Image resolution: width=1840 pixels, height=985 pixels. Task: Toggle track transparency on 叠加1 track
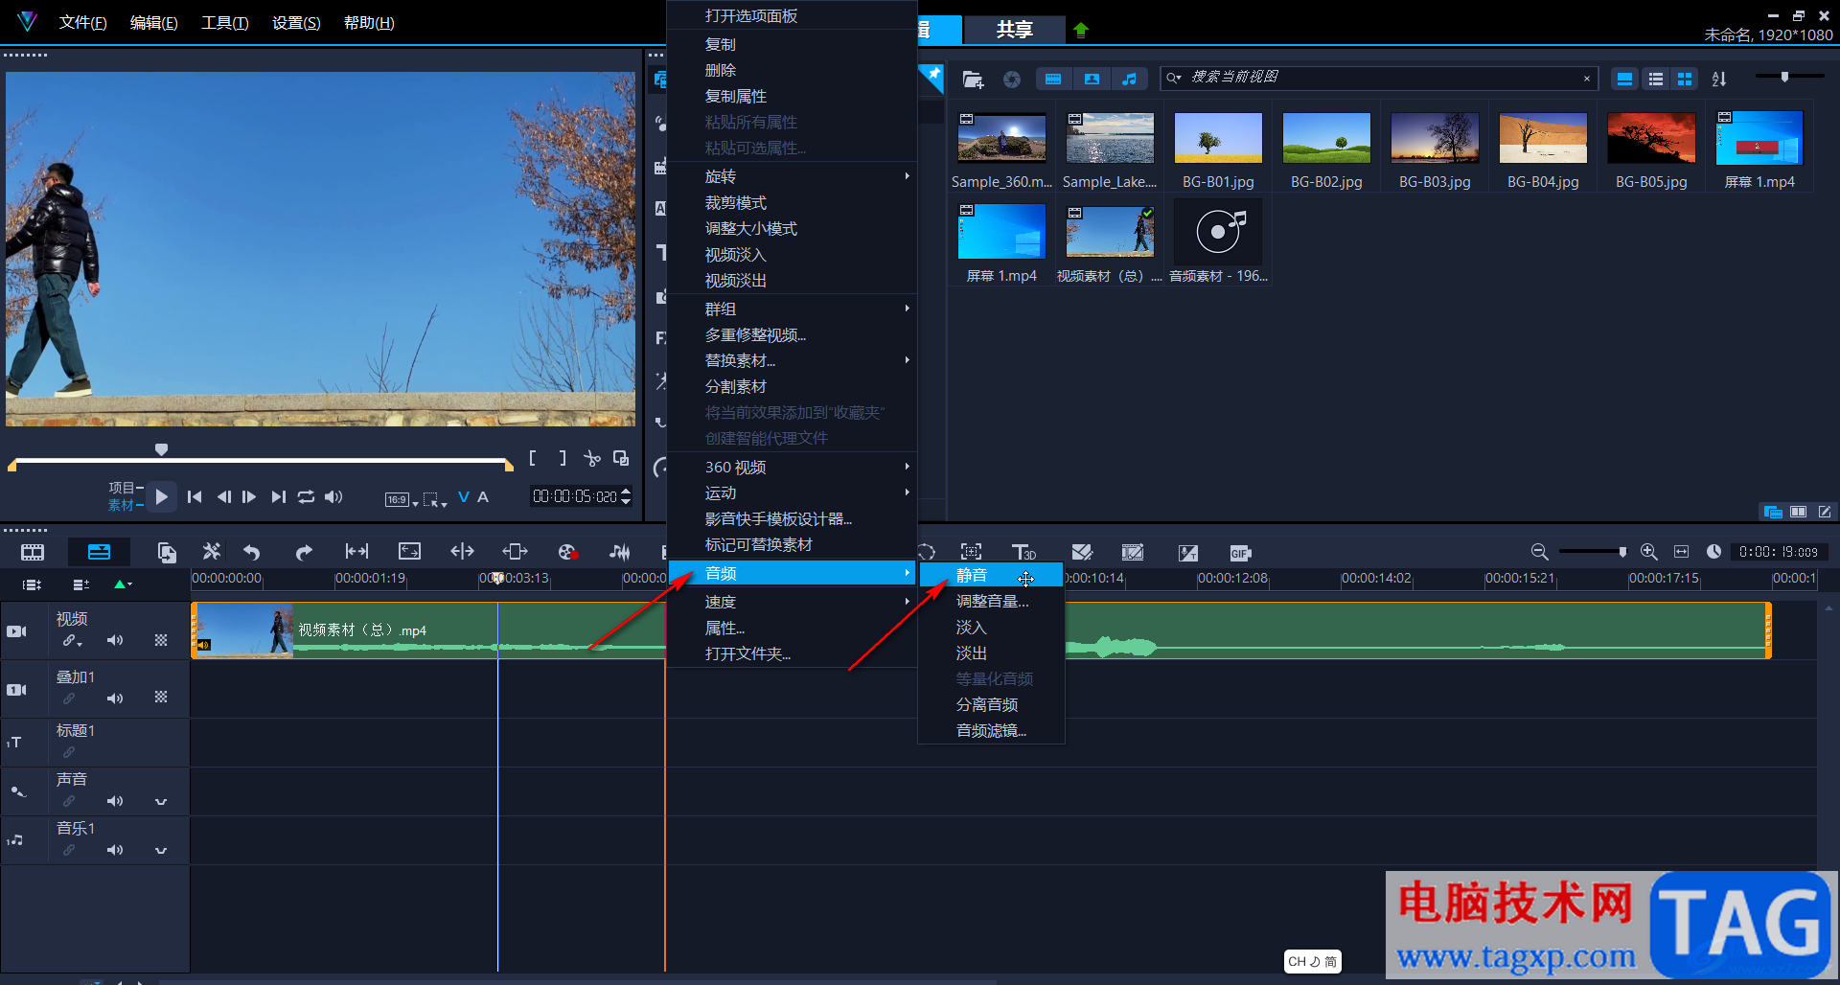click(161, 698)
